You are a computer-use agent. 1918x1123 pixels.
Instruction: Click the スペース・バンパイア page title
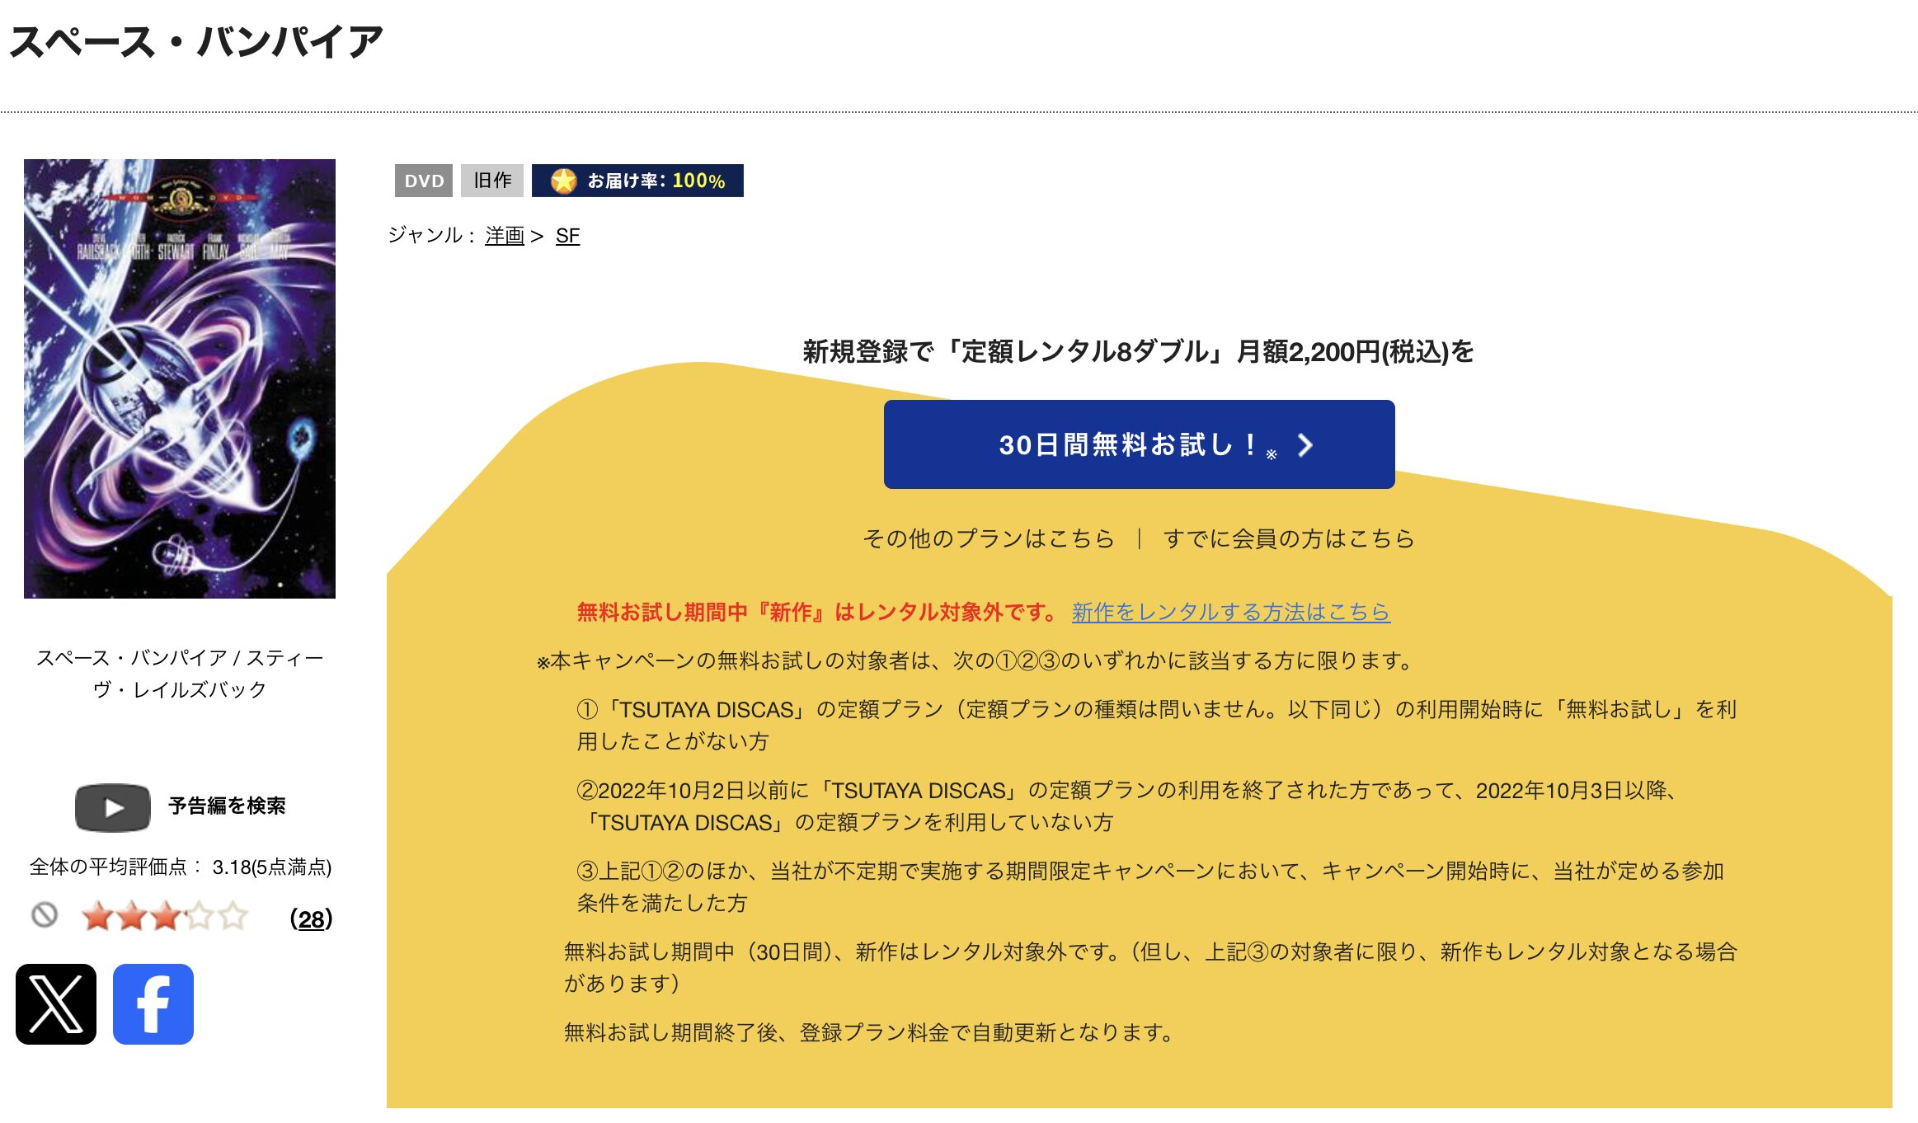click(196, 42)
